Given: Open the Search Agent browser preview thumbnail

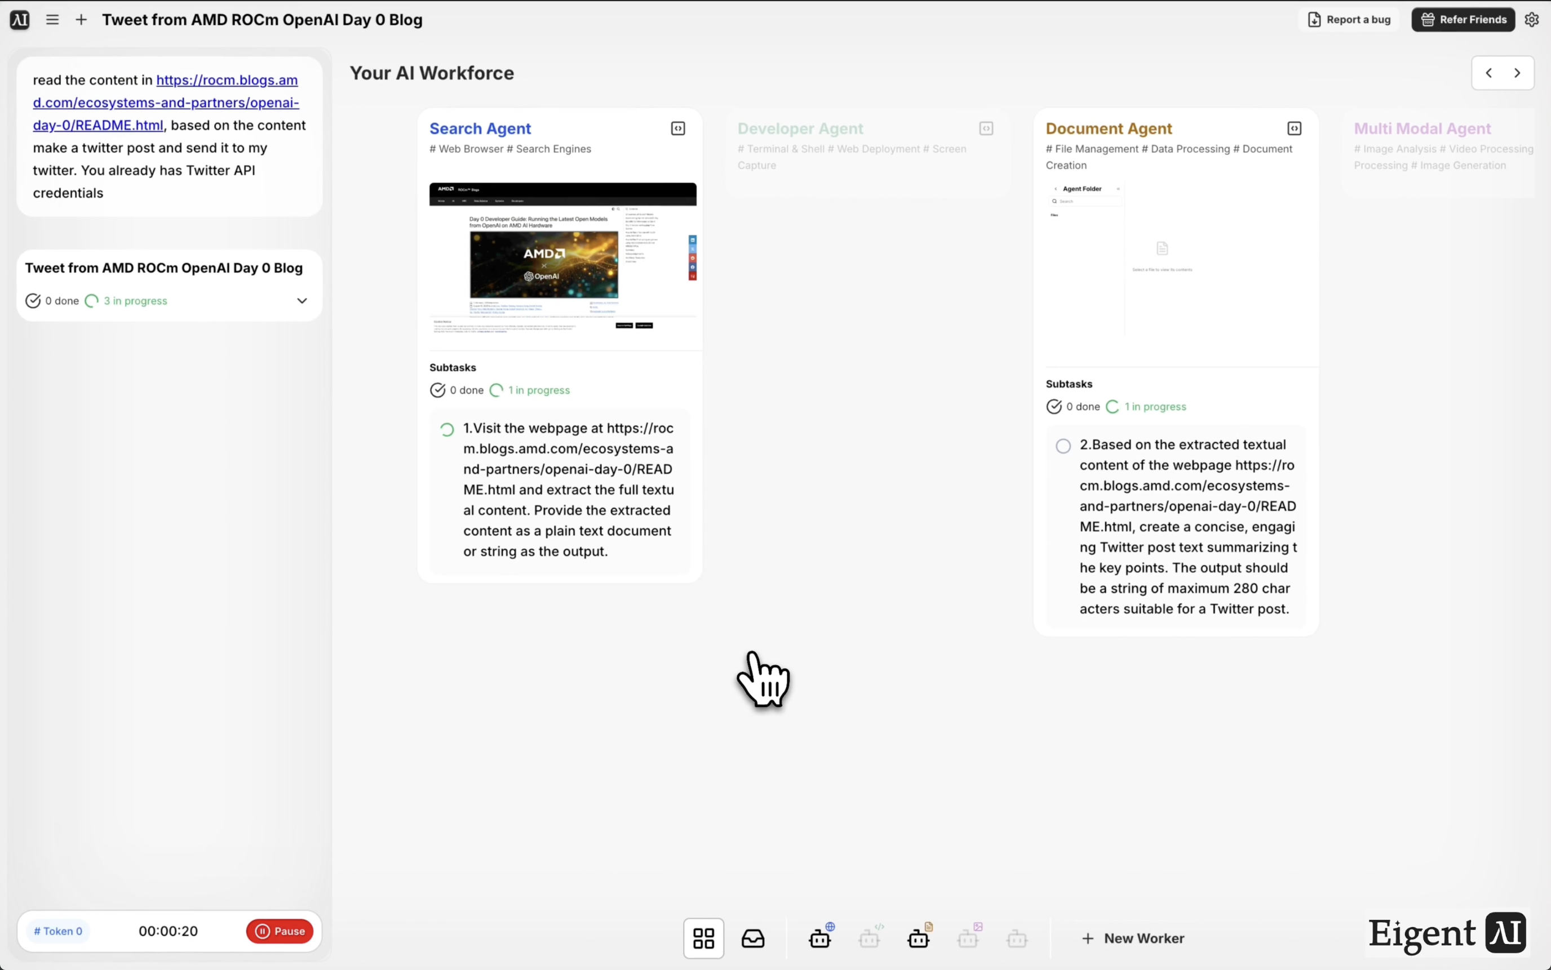Looking at the screenshot, I should click(x=563, y=259).
